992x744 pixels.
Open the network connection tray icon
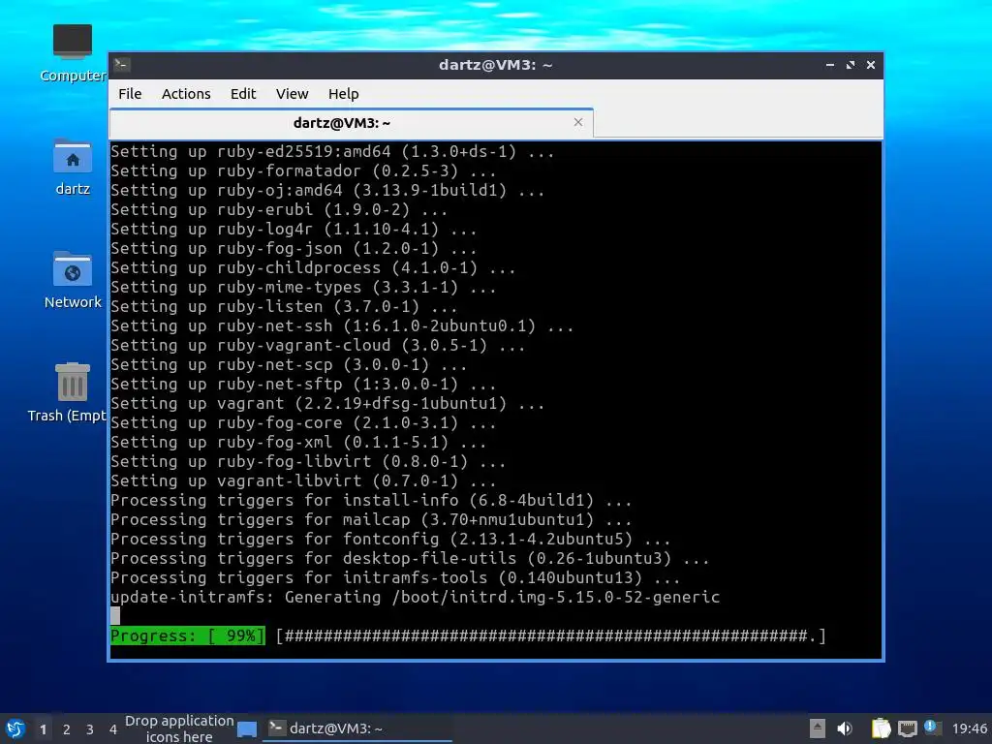[x=907, y=728]
